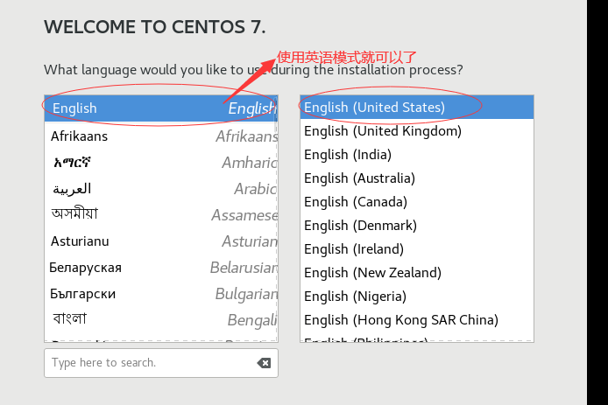Viewport: 608px width, 405px height.
Task: Choose English (India) locale
Action: click(417, 155)
